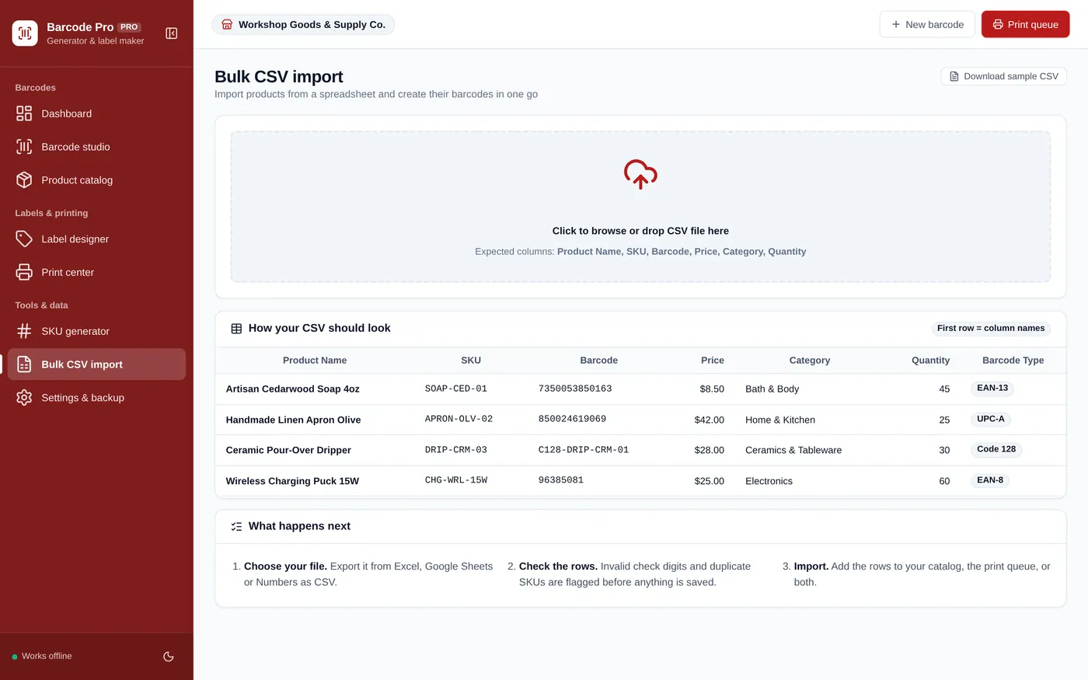Click the Expected columns hint text
Screen dimensions: 1088x680
(640, 252)
